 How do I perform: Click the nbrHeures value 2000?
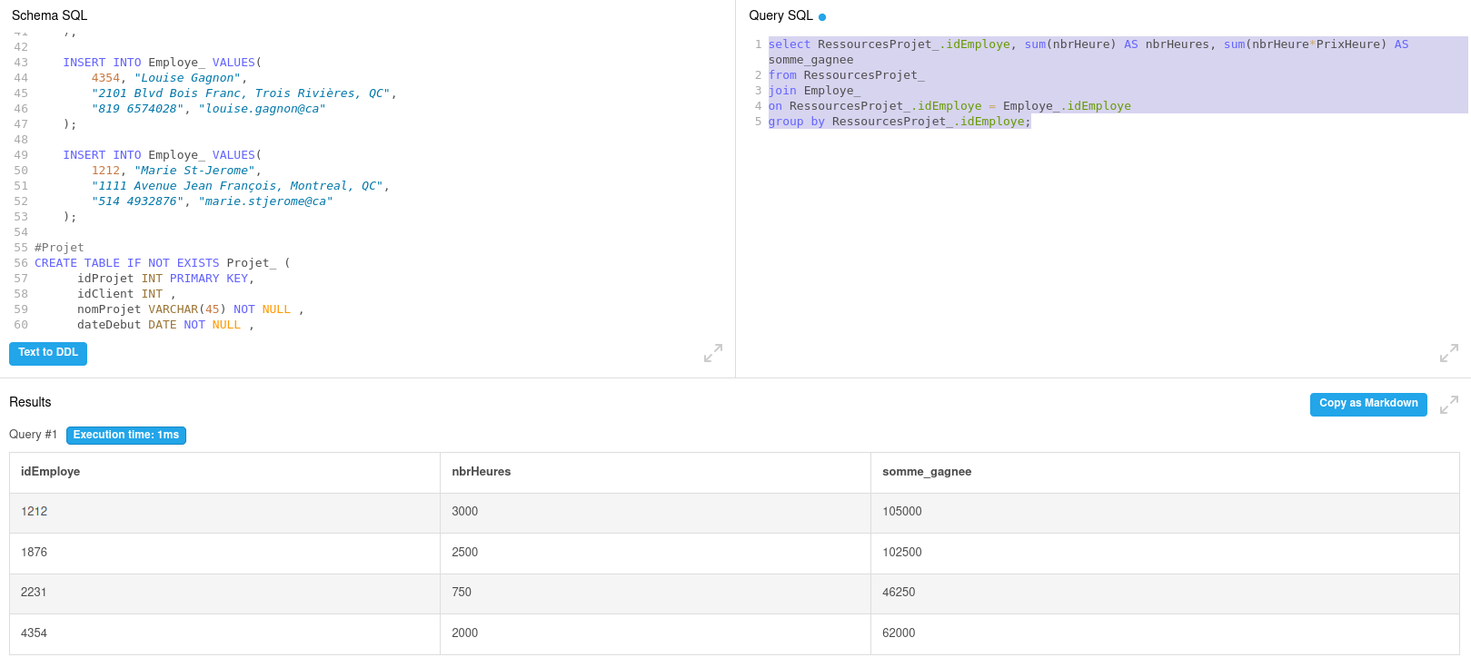coord(464,633)
